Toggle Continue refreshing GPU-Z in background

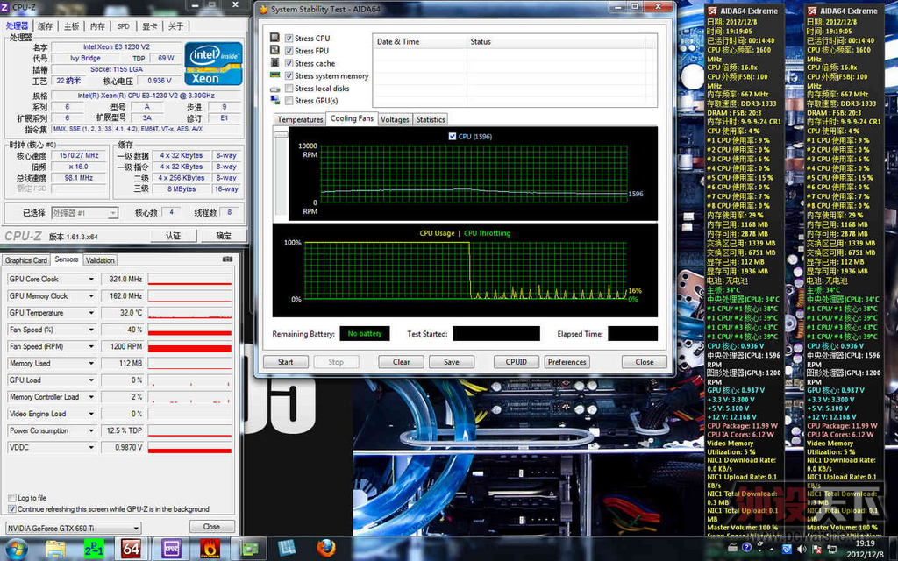coord(12,509)
